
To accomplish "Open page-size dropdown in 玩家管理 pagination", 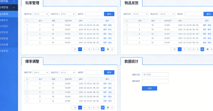I will (x=110, y=49).
